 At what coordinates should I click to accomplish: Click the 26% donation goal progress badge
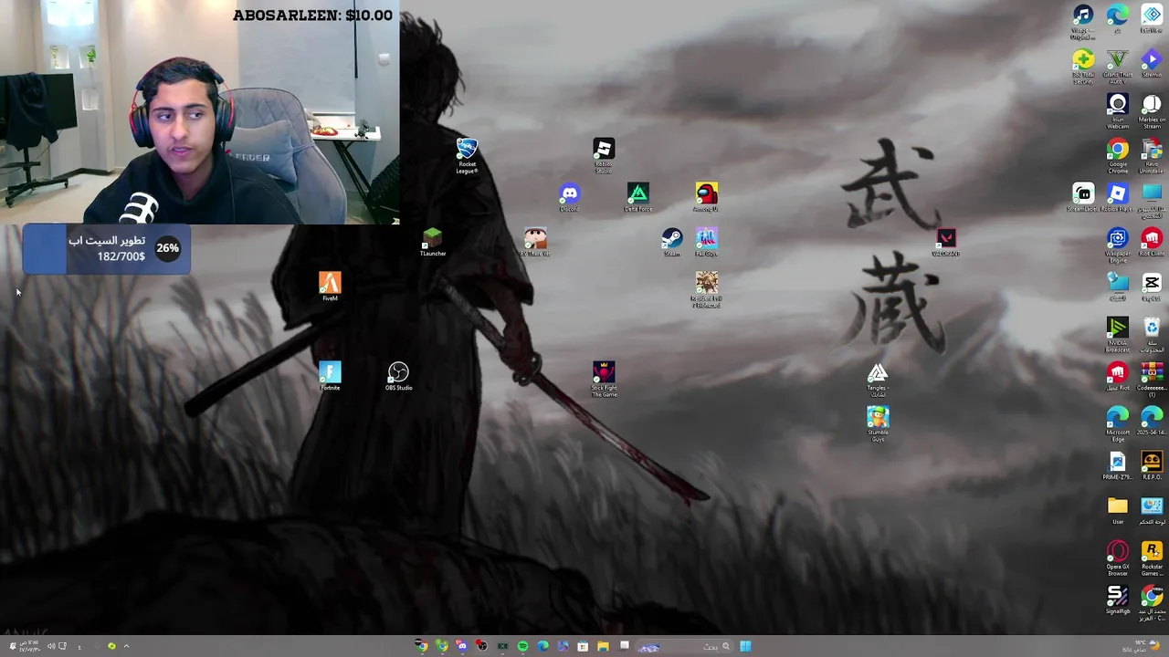click(167, 248)
